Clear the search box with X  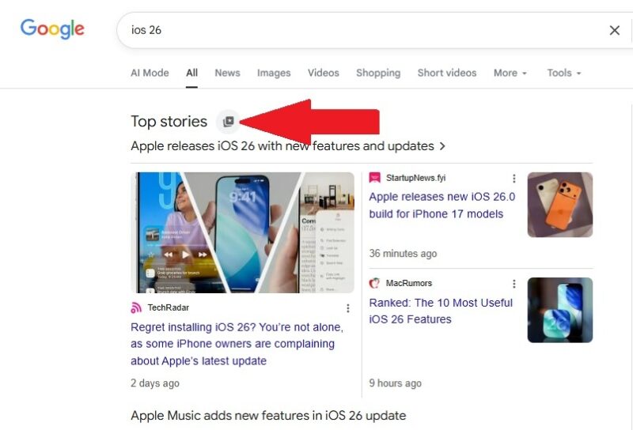pyautogui.click(x=615, y=30)
